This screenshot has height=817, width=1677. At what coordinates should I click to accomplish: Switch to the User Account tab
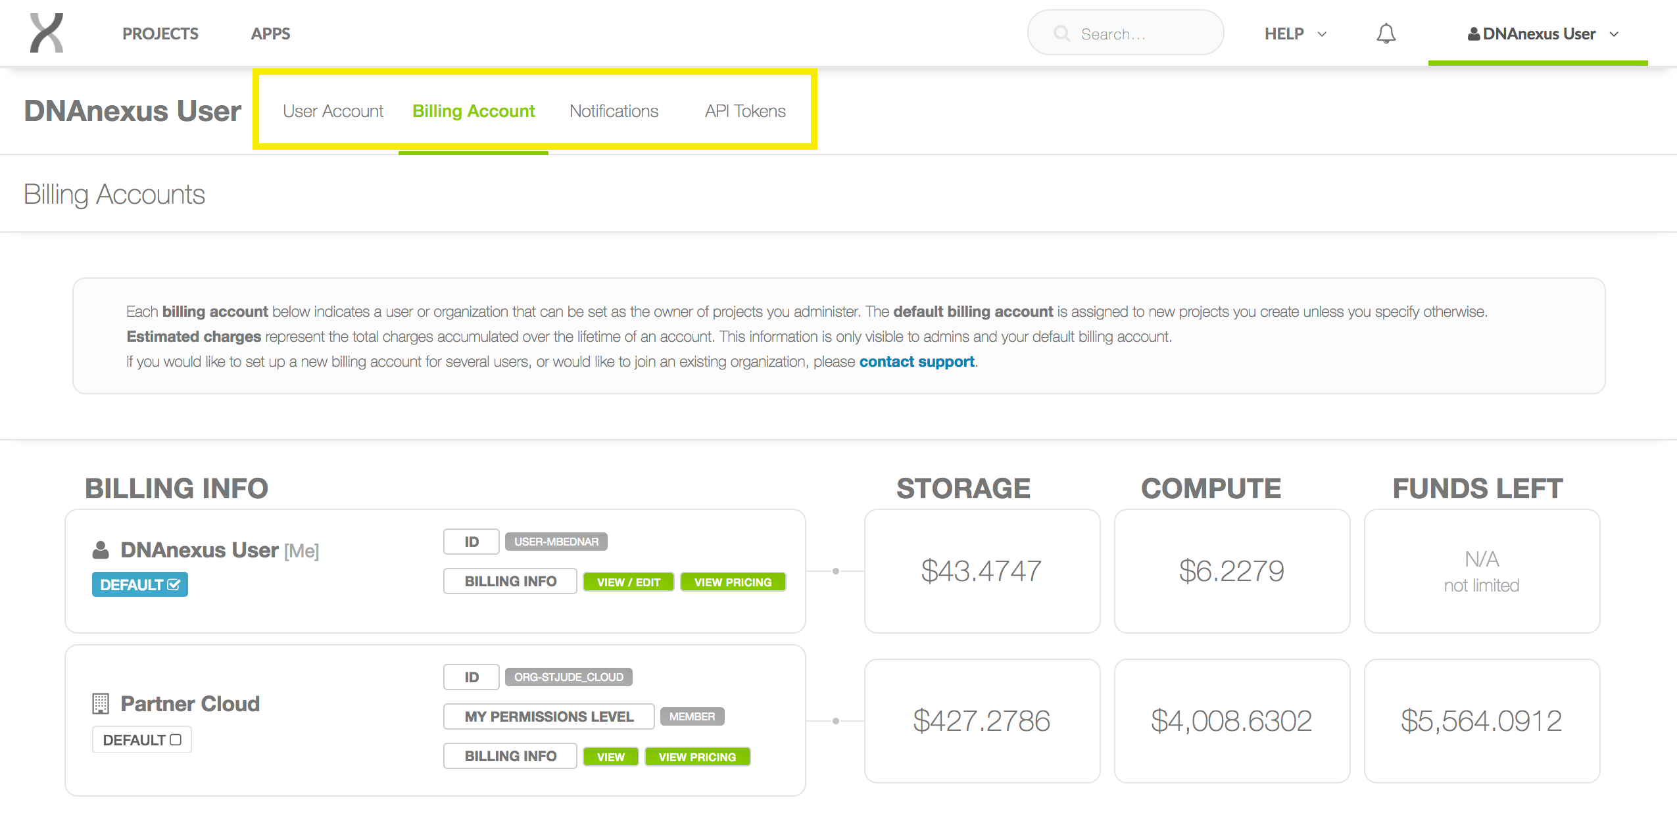click(333, 111)
